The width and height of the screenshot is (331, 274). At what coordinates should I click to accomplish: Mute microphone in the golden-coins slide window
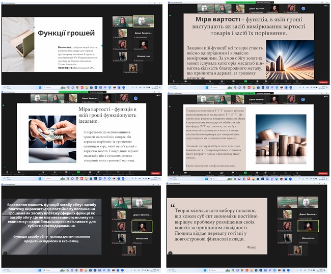coord(174,81)
